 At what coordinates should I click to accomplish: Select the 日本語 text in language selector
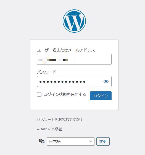(55, 141)
